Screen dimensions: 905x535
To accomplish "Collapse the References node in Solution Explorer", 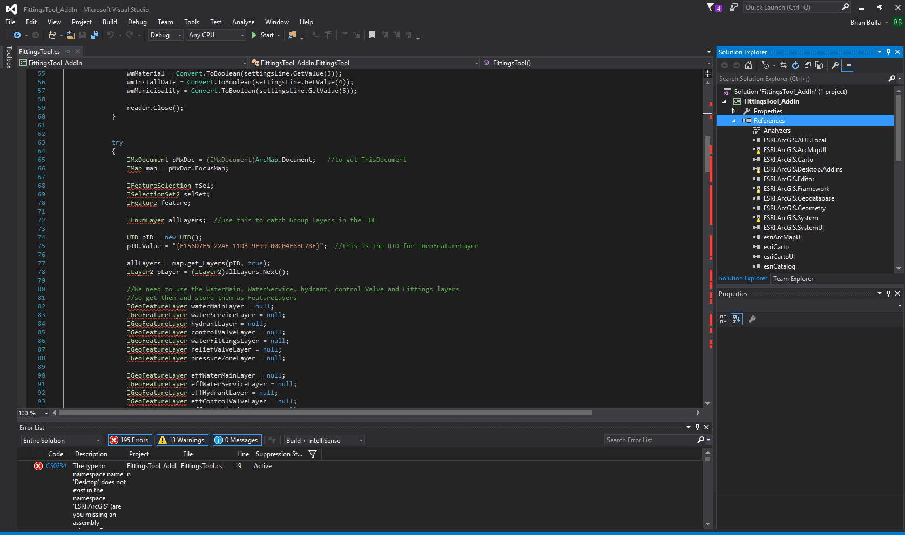I will pos(733,121).
